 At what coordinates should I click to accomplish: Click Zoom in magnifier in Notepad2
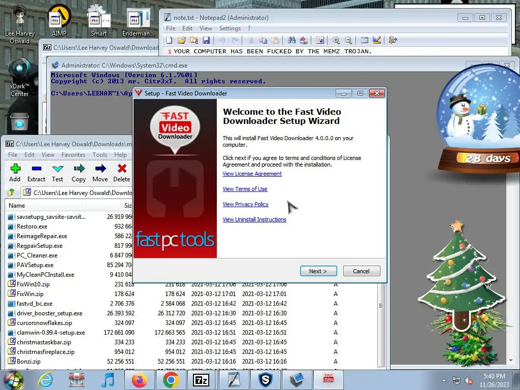click(x=336, y=40)
